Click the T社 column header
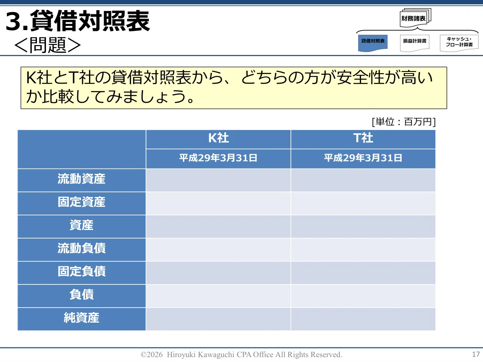Image resolution: width=483 pixels, height=362 pixels. (363, 139)
